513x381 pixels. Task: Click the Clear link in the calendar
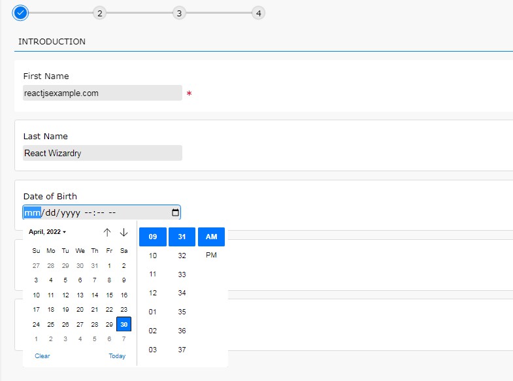click(x=42, y=356)
